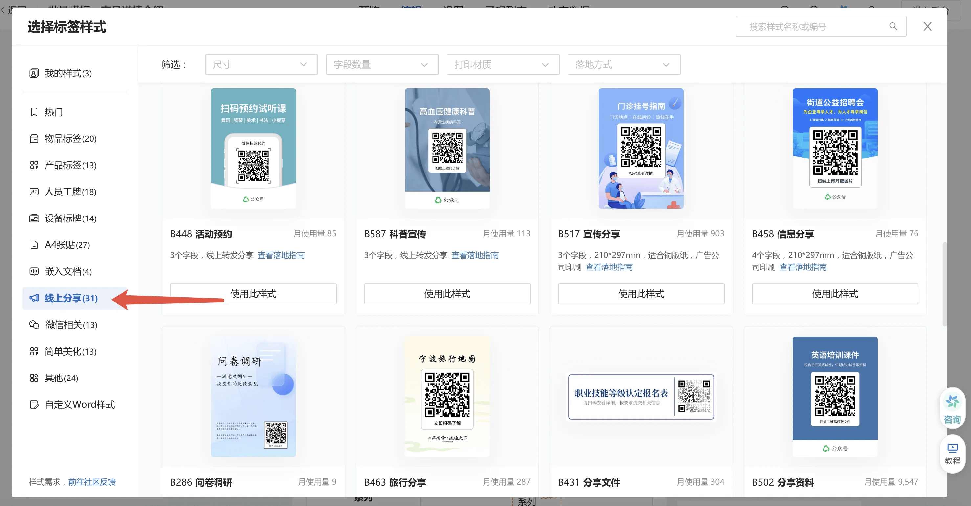Open 查看落地指南 link for B517
Screen dimensions: 971x506
(609, 267)
